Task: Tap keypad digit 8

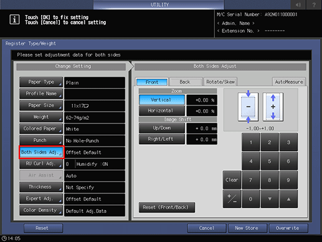Action: click(x=270, y=180)
